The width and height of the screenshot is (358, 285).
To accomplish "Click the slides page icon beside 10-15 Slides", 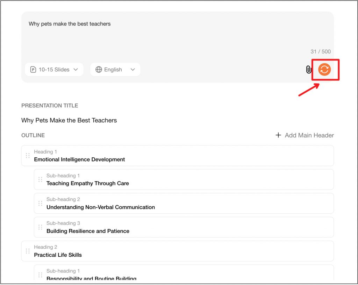I will pos(33,70).
